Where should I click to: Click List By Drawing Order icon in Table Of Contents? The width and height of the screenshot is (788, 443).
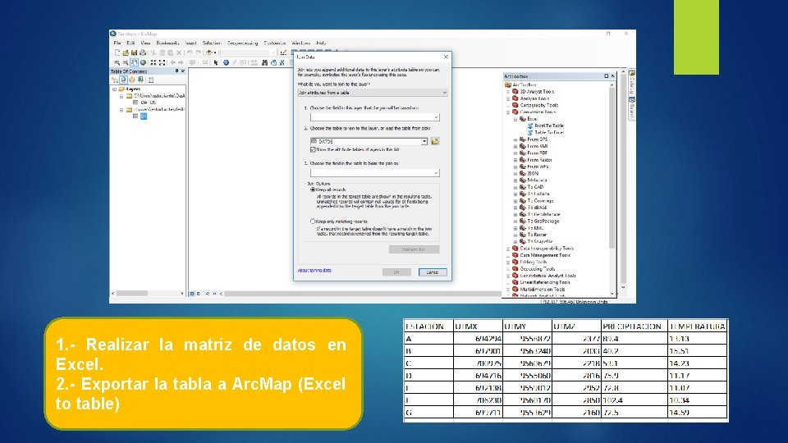tap(115, 80)
